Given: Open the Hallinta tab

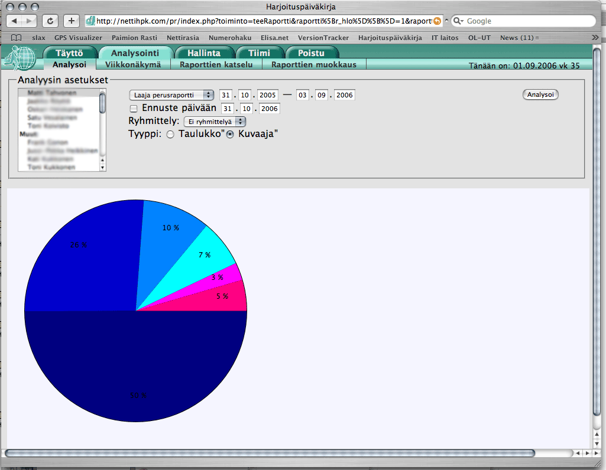Looking at the screenshot, I should (x=204, y=53).
